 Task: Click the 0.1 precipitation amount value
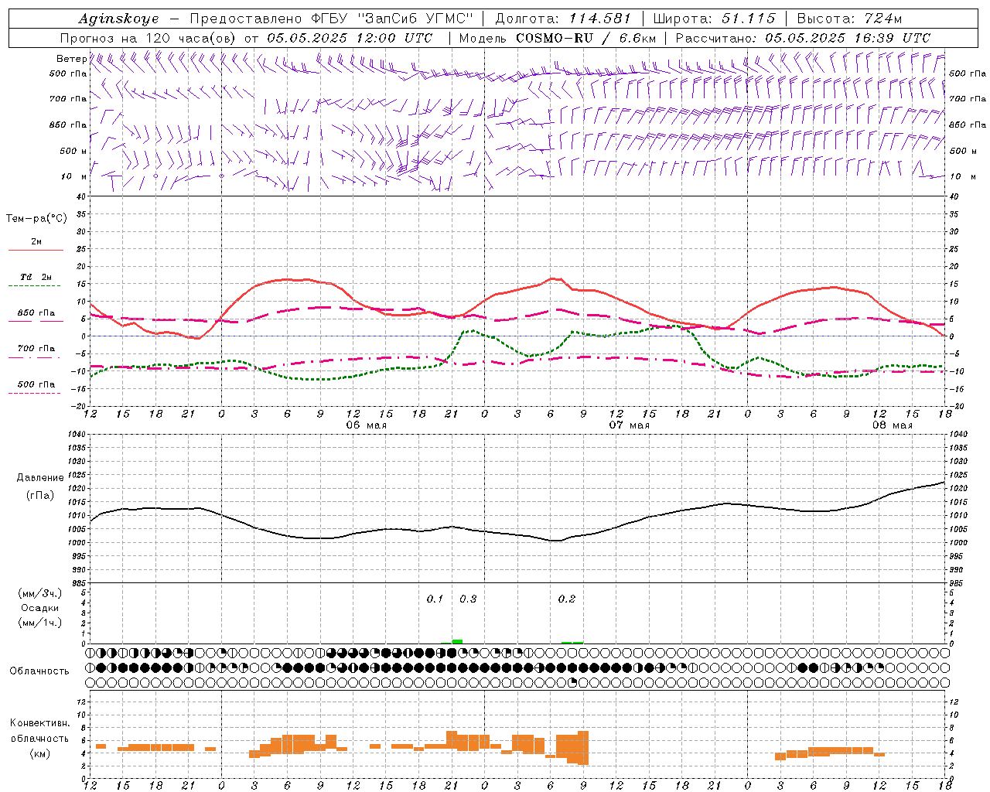click(435, 599)
